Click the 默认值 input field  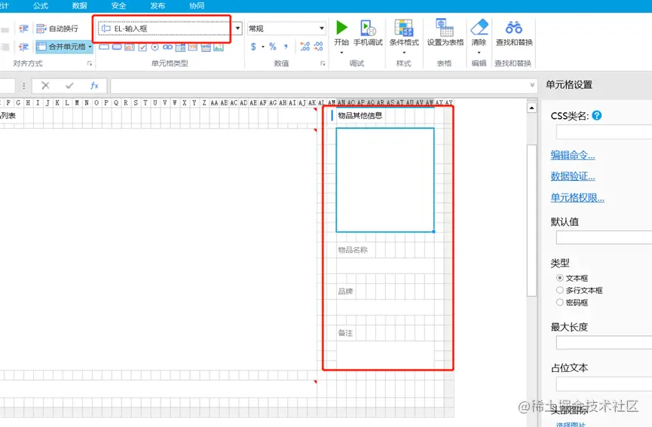[604, 237]
